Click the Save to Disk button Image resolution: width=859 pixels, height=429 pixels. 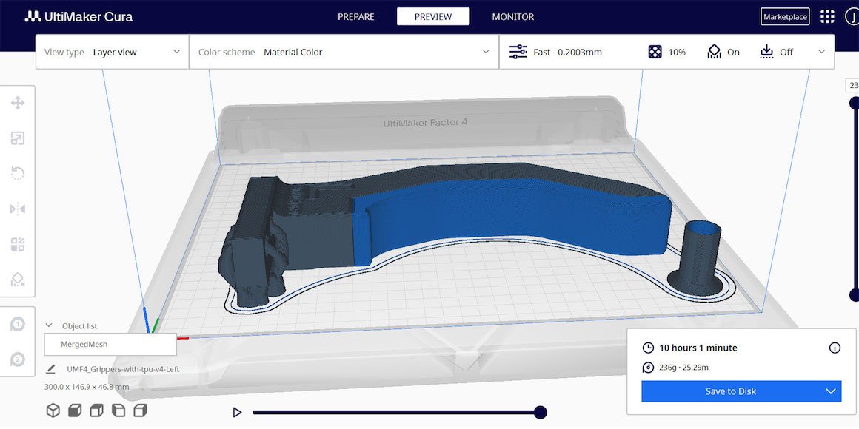click(x=730, y=391)
